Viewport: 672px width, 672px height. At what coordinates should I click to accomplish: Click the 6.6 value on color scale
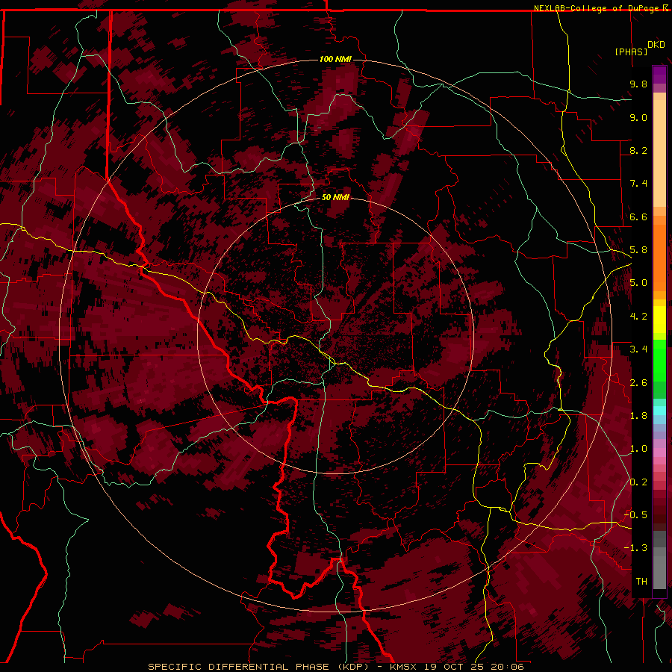[638, 217]
